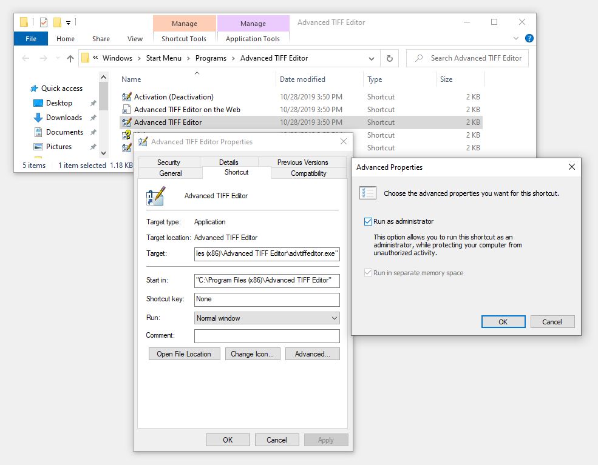Click in the Comment text field
Screen dimensions: 598x465
[x=267, y=336]
